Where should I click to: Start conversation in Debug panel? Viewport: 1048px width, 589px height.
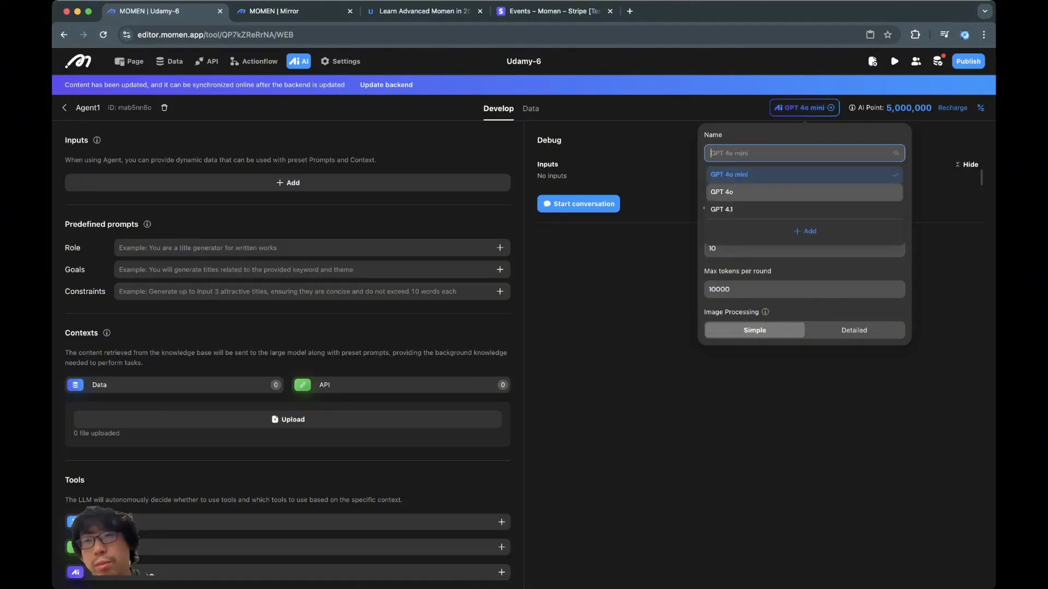(579, 204)
